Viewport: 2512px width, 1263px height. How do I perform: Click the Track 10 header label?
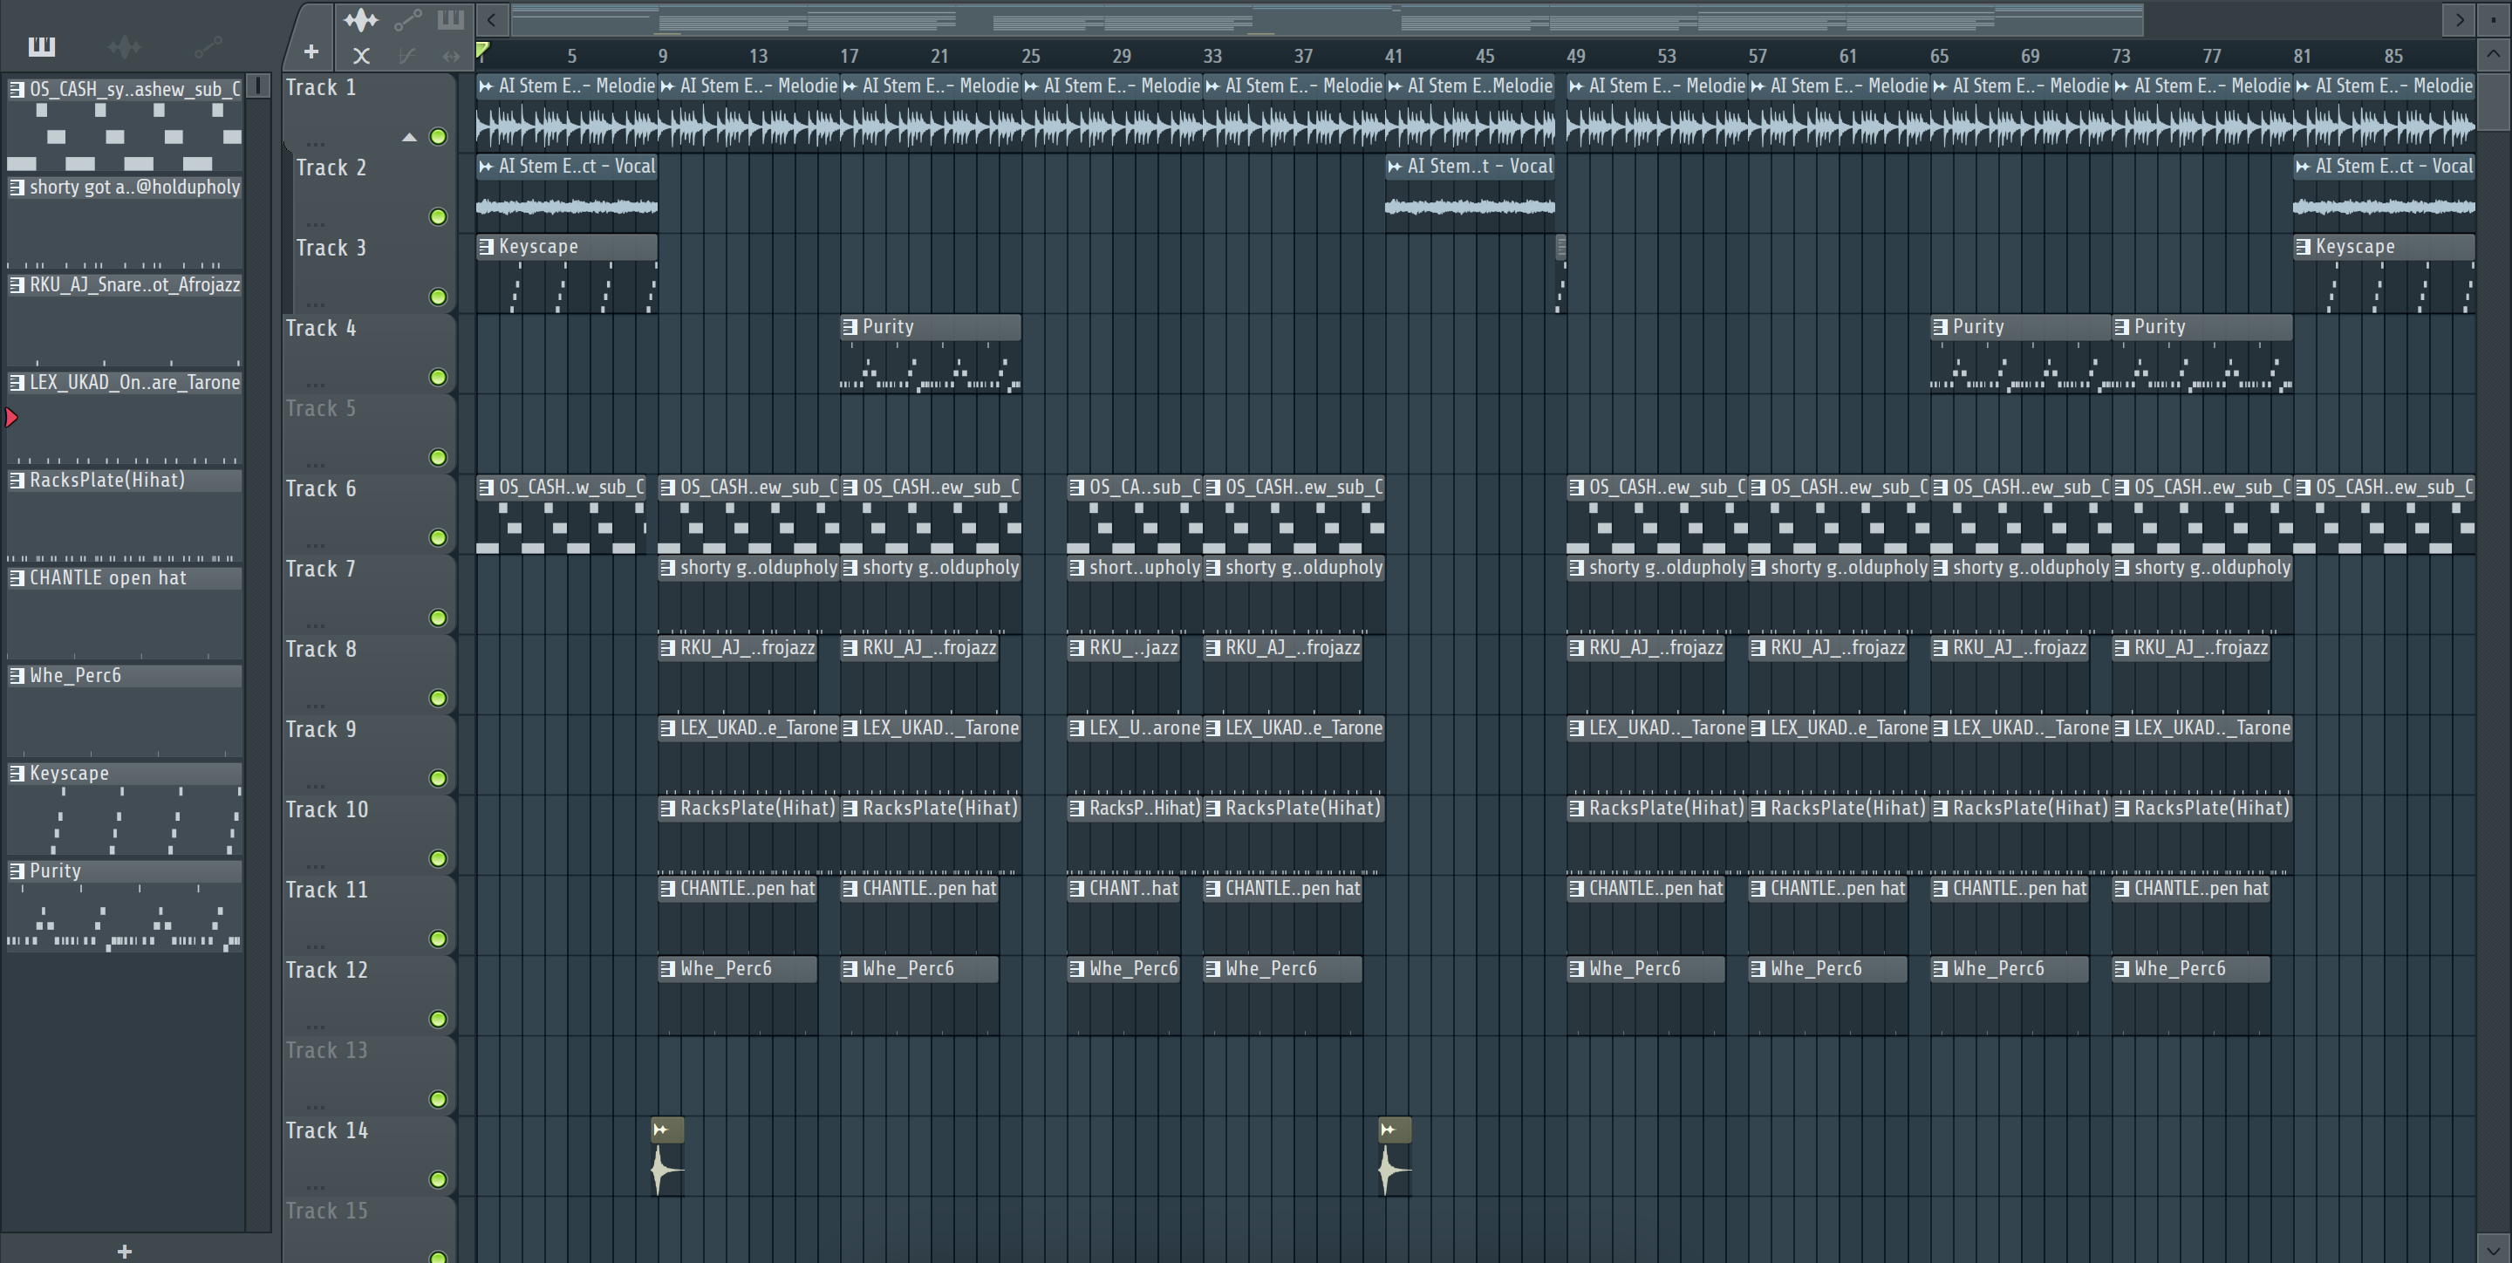pos(327,809)
